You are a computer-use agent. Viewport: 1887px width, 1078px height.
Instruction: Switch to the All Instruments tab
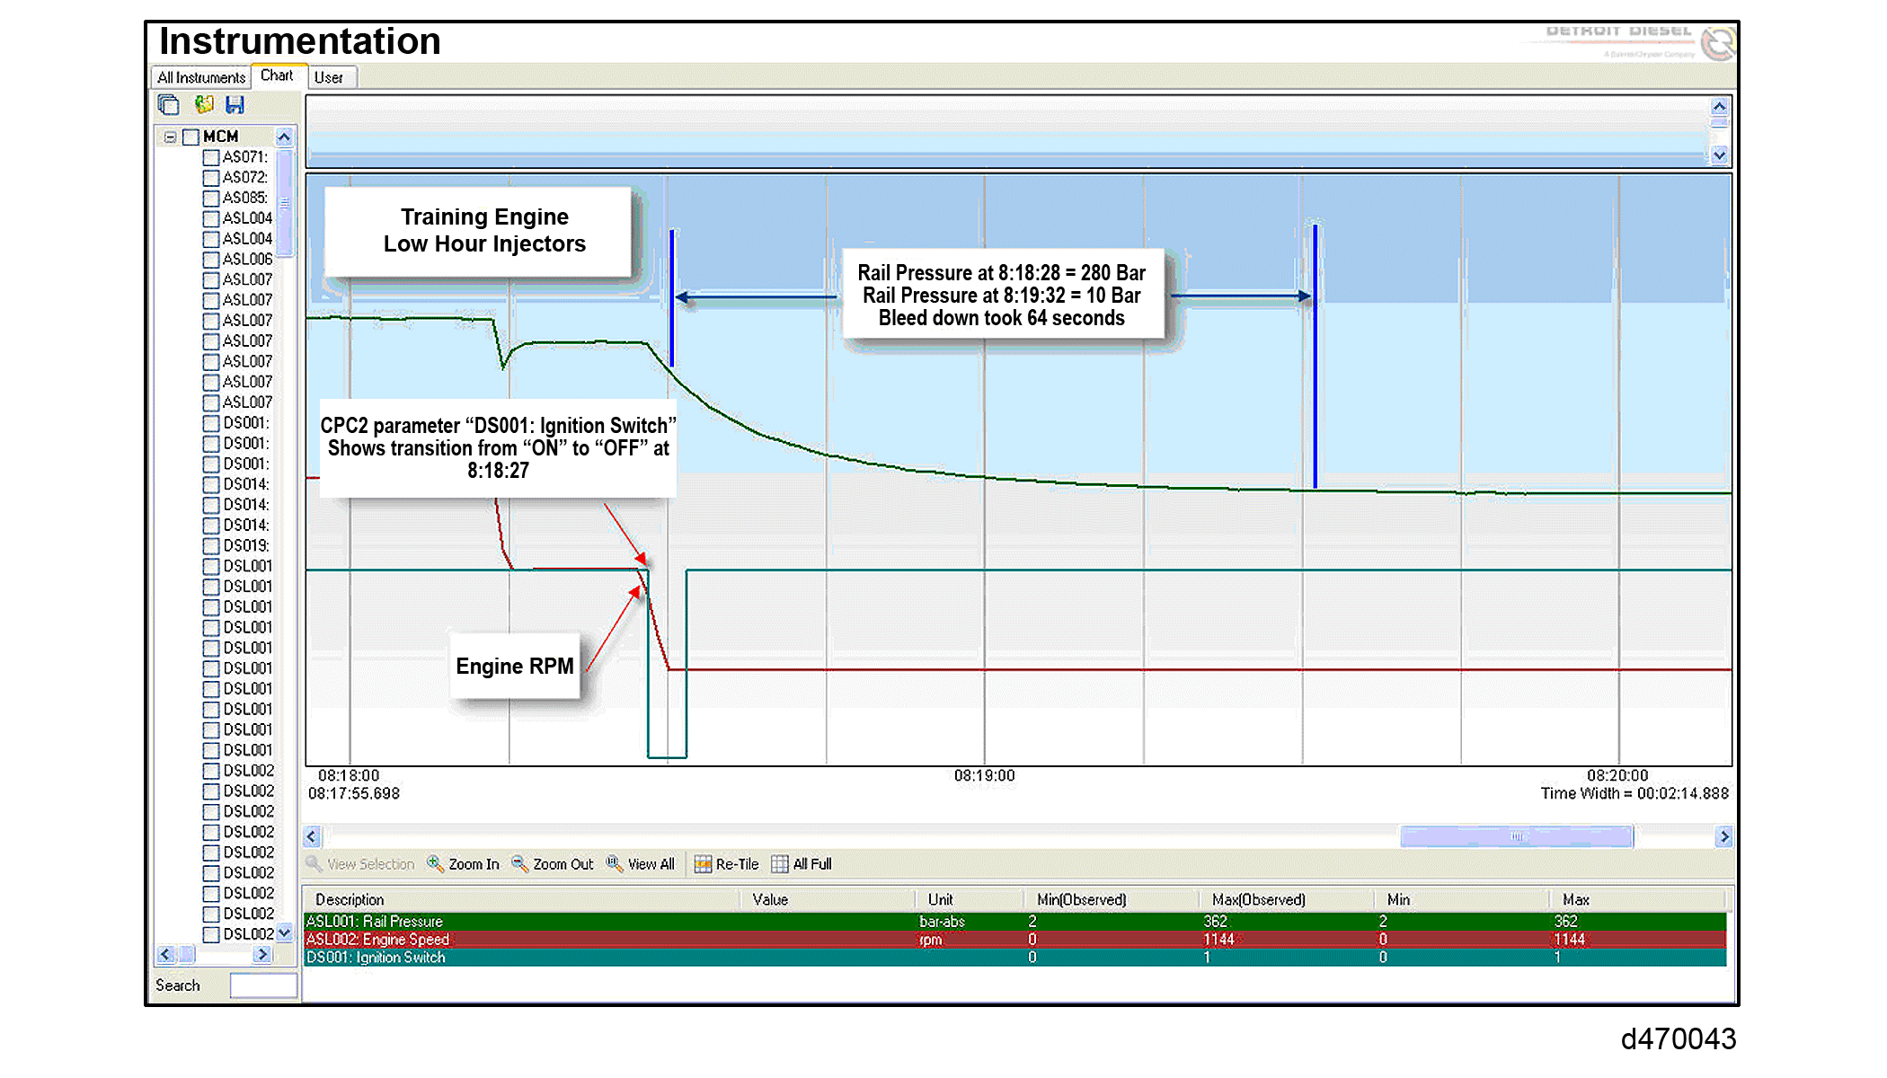click(x=201, y=77)
